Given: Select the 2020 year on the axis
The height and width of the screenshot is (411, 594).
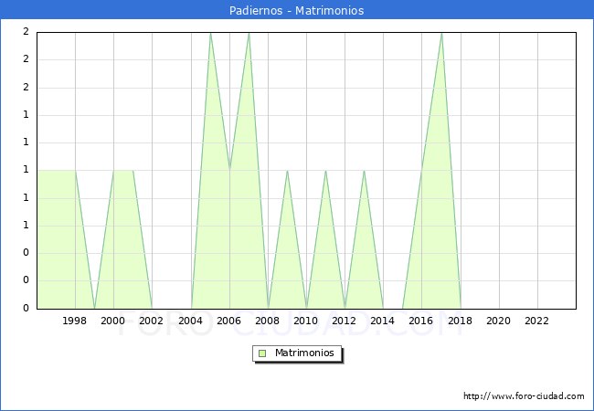Looking at the screenshot, I should (x=498, y=321).
